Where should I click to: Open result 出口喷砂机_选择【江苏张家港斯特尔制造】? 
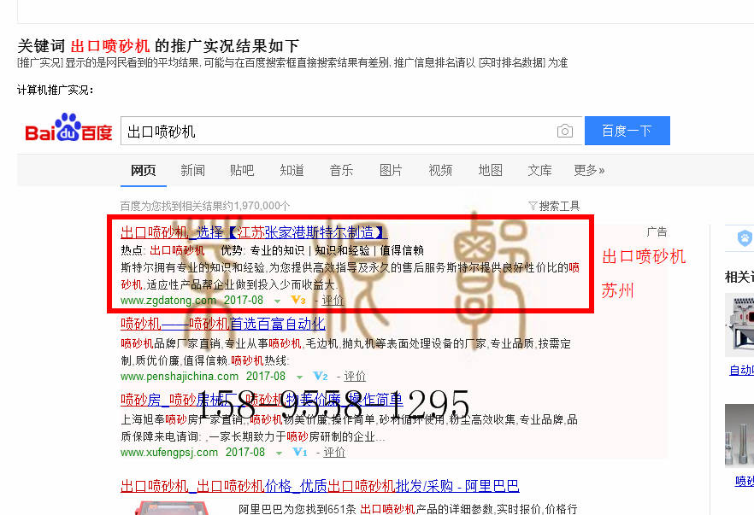pyautogui.click(x=254, y=232)
